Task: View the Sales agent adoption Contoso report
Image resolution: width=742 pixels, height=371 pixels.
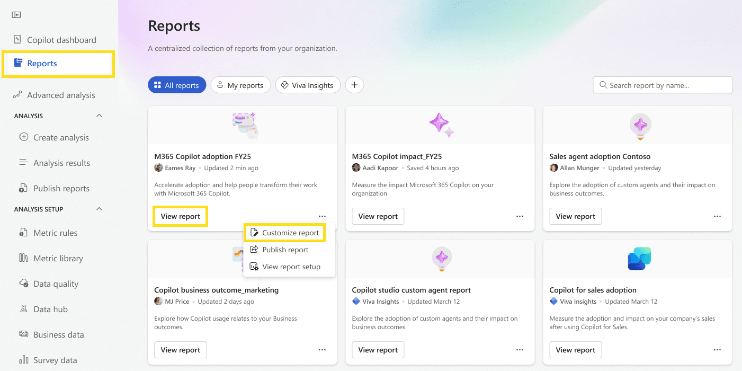Action: [x=576, y=216]
